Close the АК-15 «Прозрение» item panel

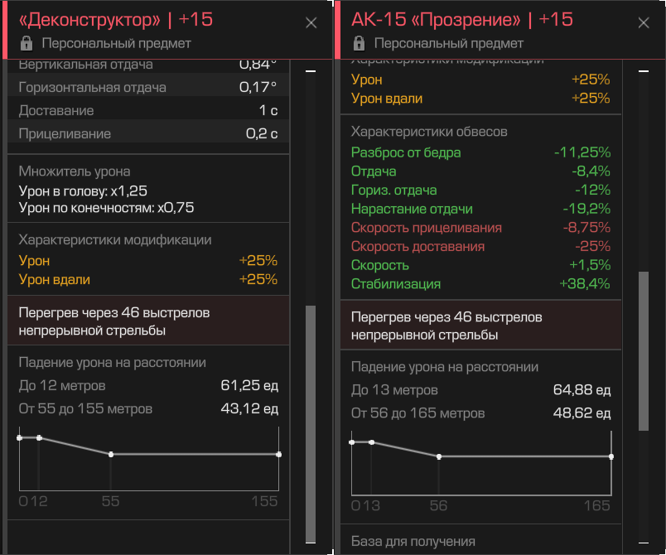pos(643,23)
